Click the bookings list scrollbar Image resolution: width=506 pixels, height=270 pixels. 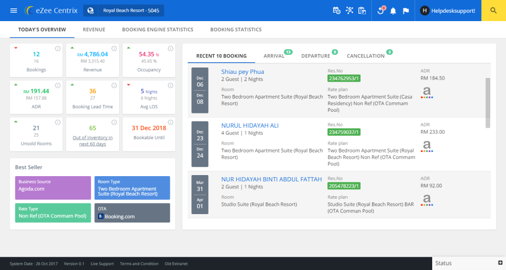point(488,103)
